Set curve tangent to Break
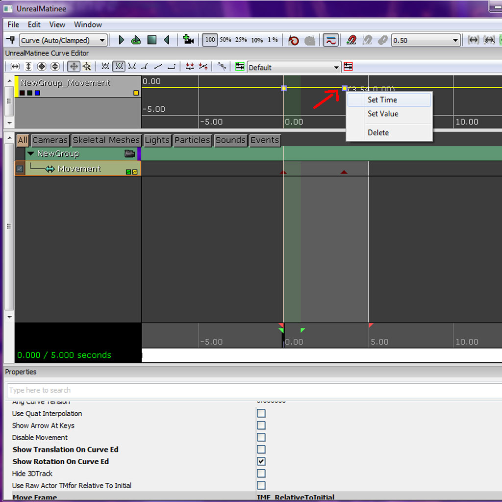Image resolution: width=502 pixels, height=502 pixels. (145, 66)
